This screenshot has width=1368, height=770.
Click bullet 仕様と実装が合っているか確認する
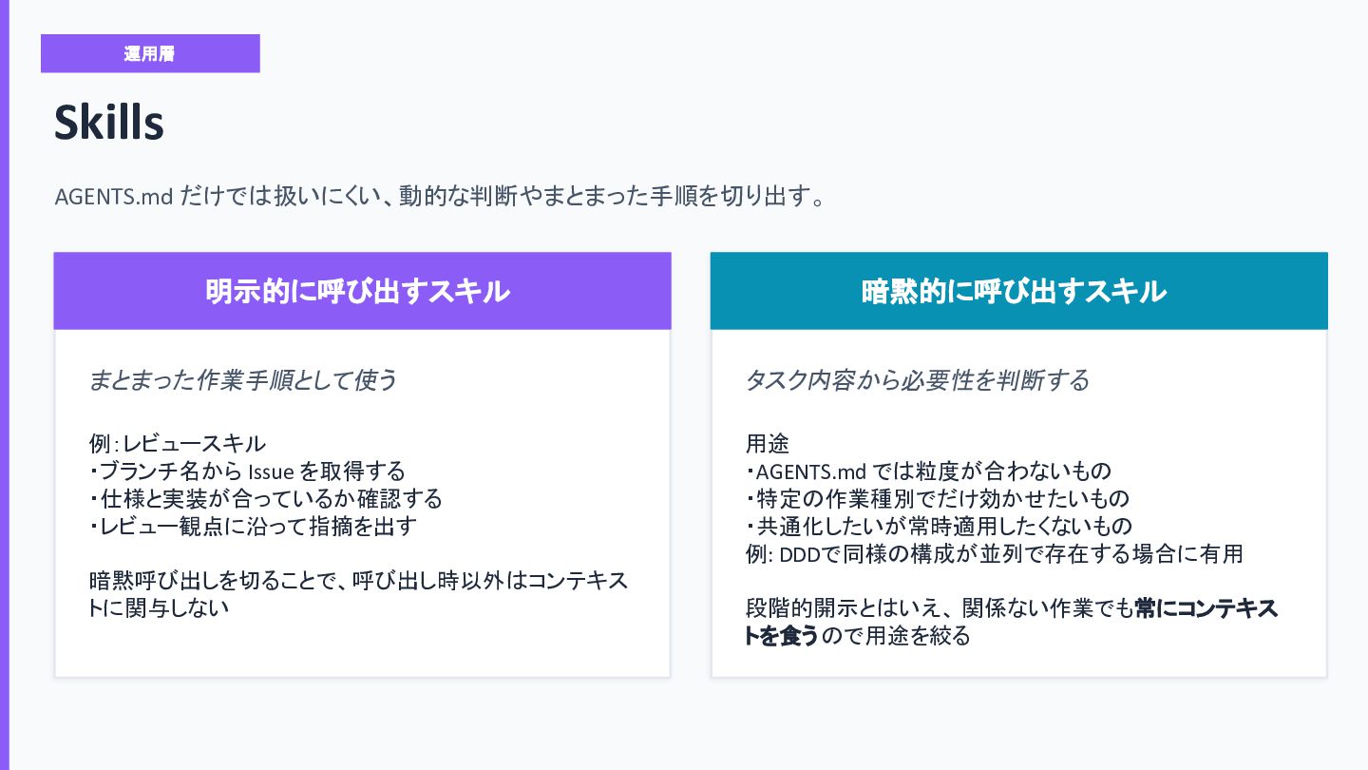(x=266, y=498)
